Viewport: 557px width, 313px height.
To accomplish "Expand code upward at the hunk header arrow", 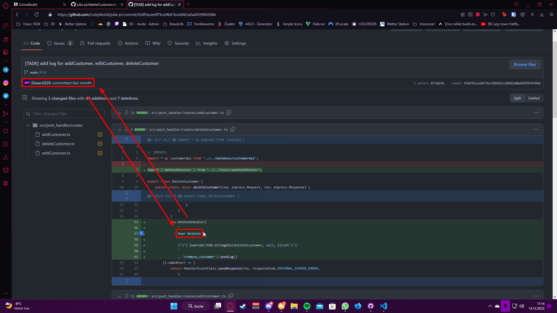I will [127, 139].
